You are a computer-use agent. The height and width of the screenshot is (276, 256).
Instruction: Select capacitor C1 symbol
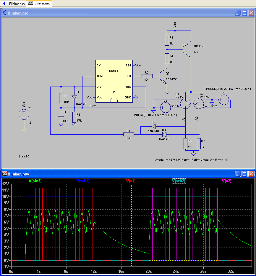coord(61,116)
